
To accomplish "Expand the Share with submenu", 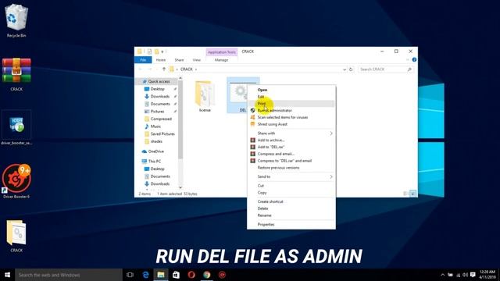I will [331, 133].
